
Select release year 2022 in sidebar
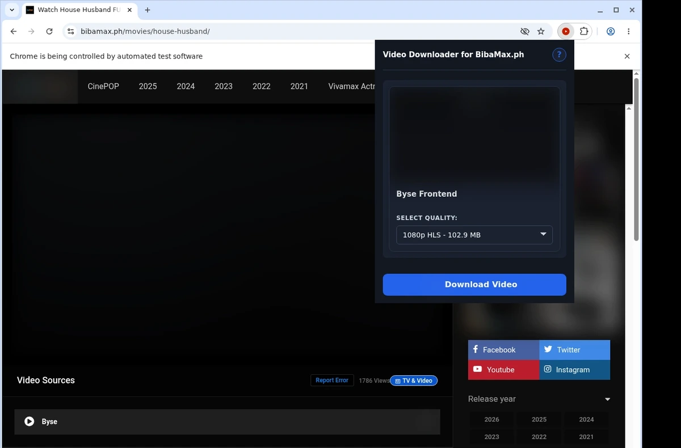(x=539, y=437)
